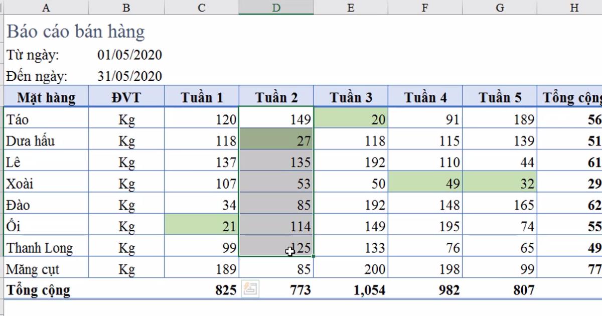Select column E header
The width and height of the screenshot is (602, 316).
pos(351,7)
